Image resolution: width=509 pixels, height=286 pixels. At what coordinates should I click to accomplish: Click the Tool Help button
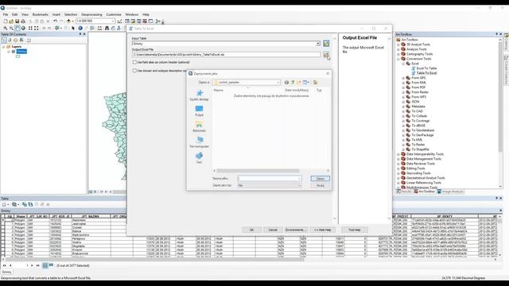coord(355,230)
